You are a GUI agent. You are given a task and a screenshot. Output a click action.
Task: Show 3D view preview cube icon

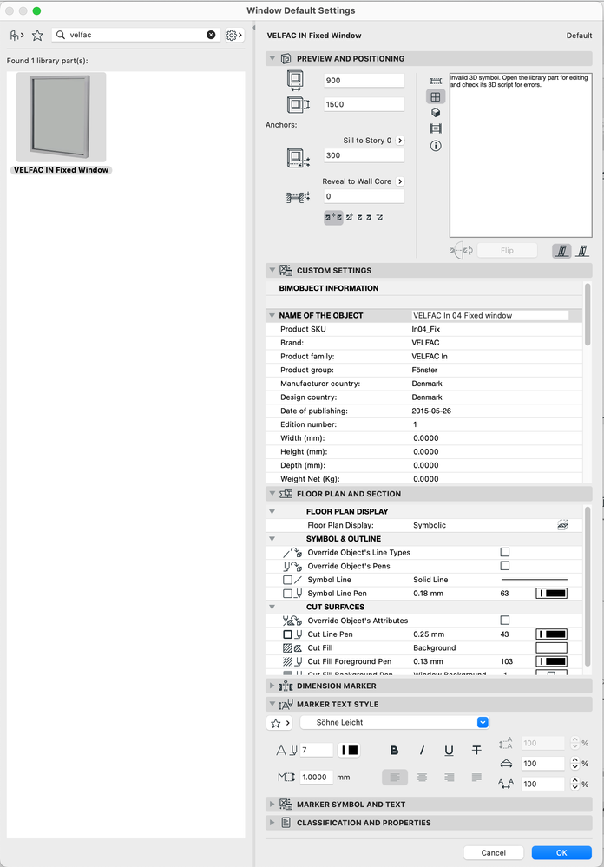pyautogui.click(x=436, y=113)
